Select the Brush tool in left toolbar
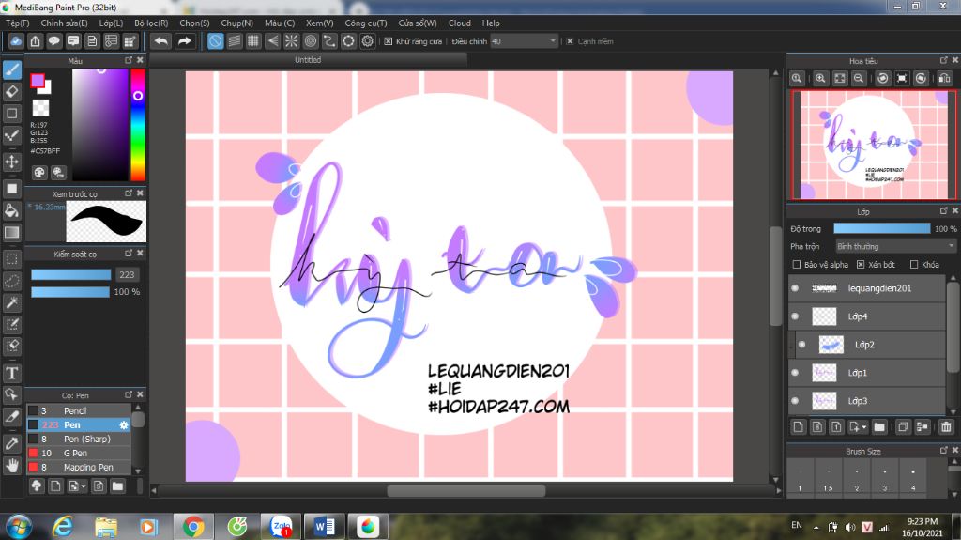This screenshot has width=961, height=540. [x=11, y=69]
